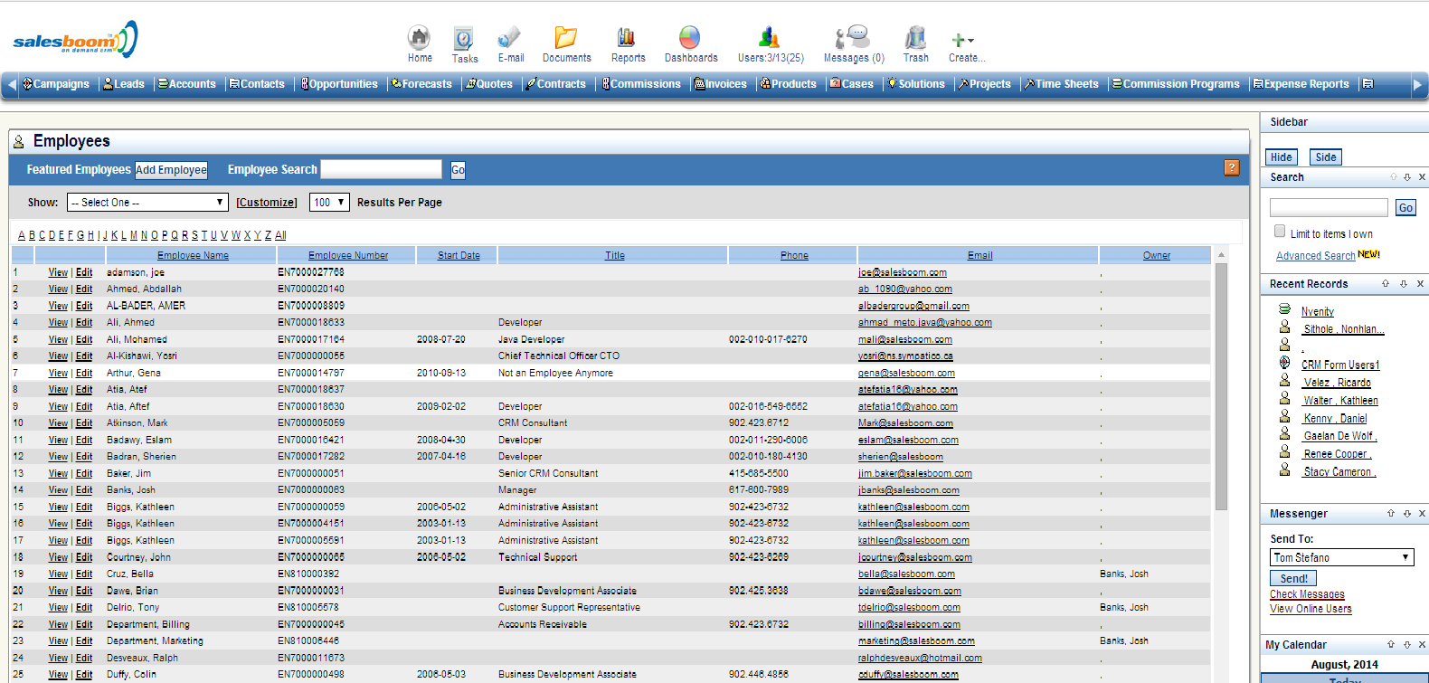Open email joe@salesboom.com

(903, 272)
